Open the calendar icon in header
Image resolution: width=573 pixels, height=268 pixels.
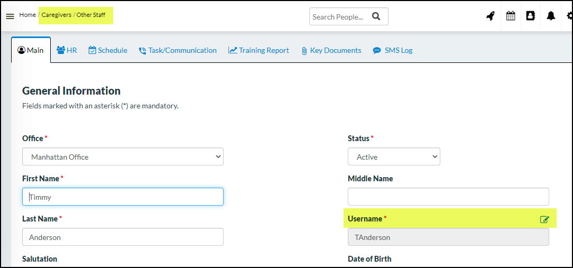click(x=511, y=16)
